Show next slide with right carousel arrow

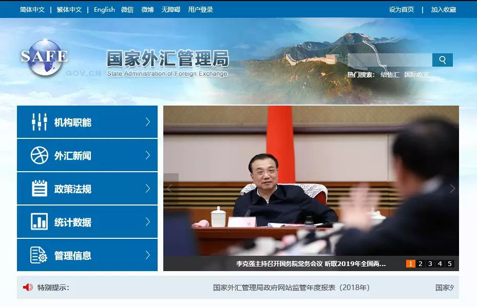click(x=452, y=189)
